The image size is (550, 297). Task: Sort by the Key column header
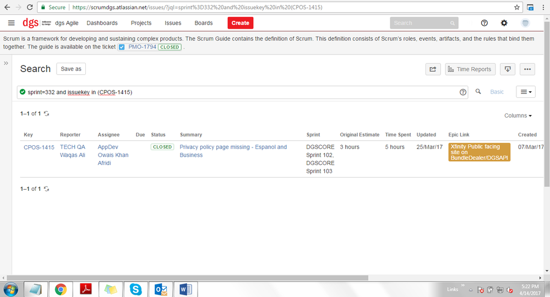pos(28,135)
